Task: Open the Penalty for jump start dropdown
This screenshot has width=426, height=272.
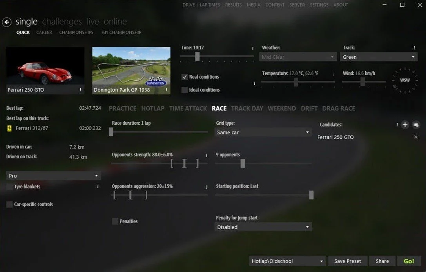Action: click(x=263, y=227)
